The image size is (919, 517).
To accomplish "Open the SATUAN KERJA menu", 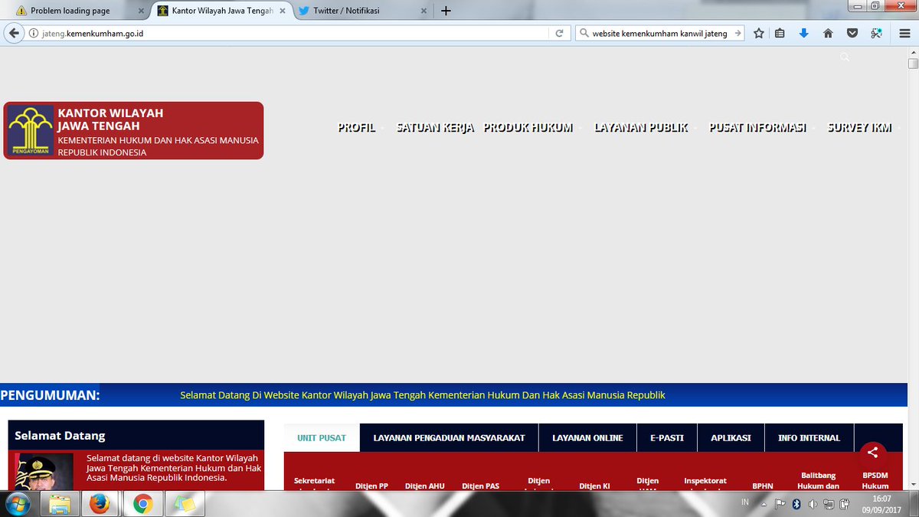I will coord(435,128).
